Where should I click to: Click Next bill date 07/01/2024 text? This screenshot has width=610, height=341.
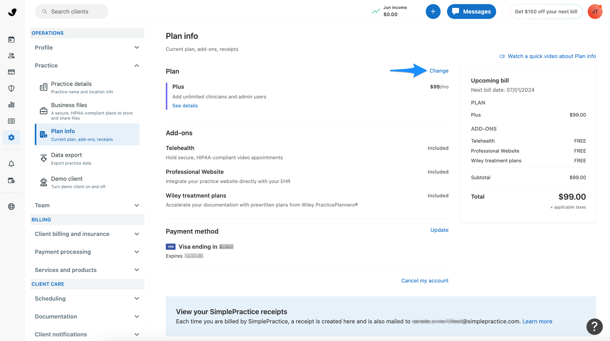click(x=503, y=90)
